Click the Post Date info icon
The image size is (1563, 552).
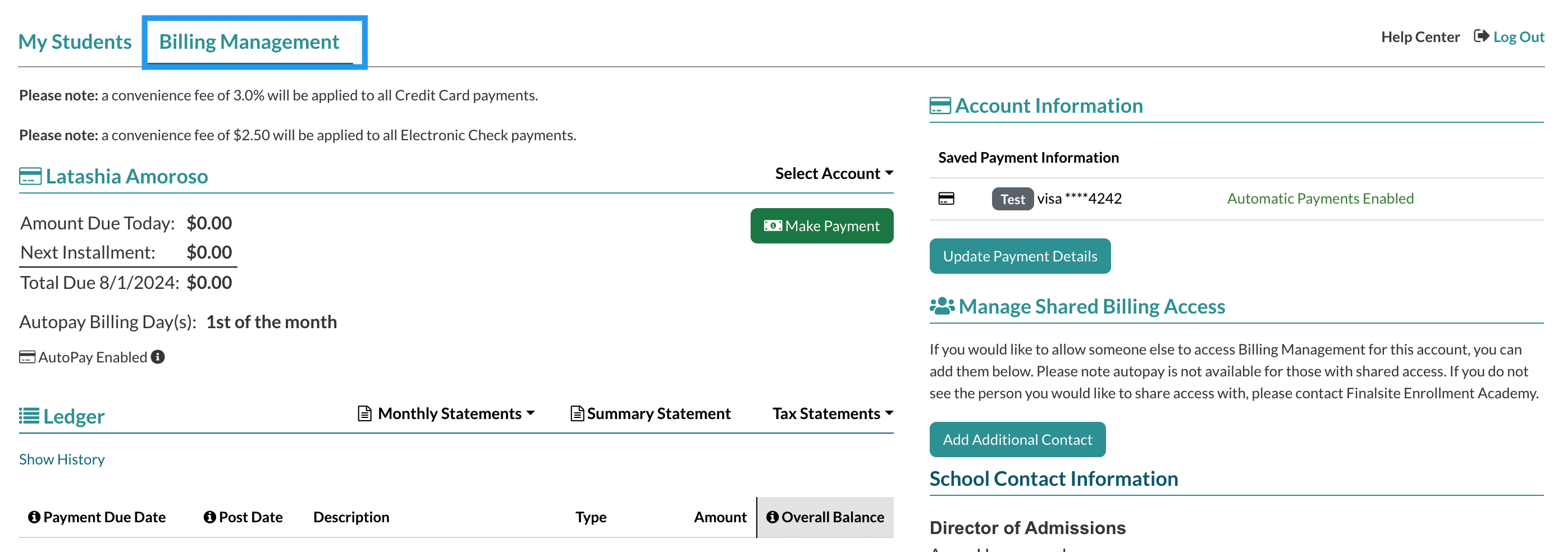coord(210,517)
